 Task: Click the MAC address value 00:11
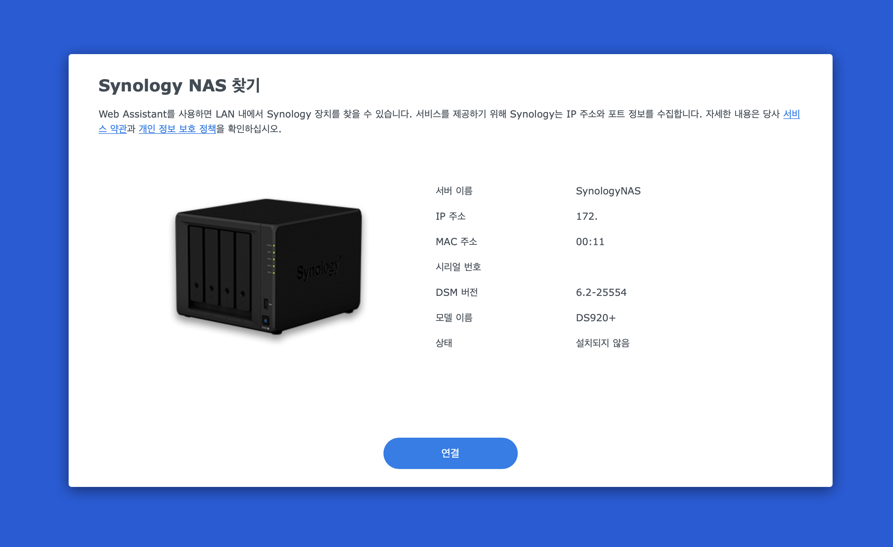[590, 242]
